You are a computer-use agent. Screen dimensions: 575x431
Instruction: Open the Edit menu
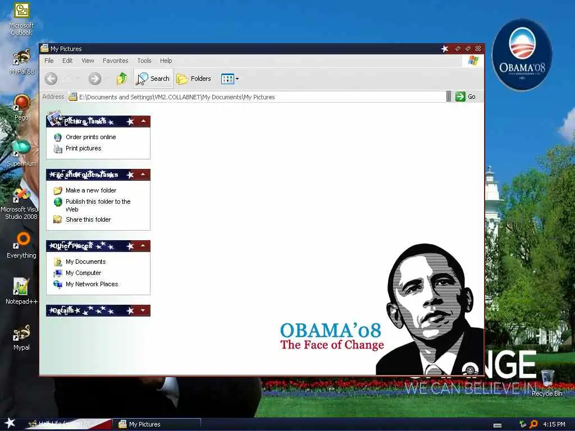pyautogui.click(x=67, y=61)
